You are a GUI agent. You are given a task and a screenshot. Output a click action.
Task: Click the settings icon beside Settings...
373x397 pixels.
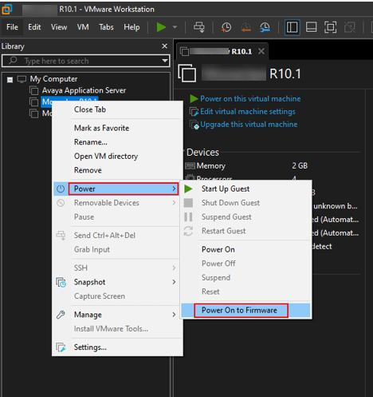pos(61,347)
